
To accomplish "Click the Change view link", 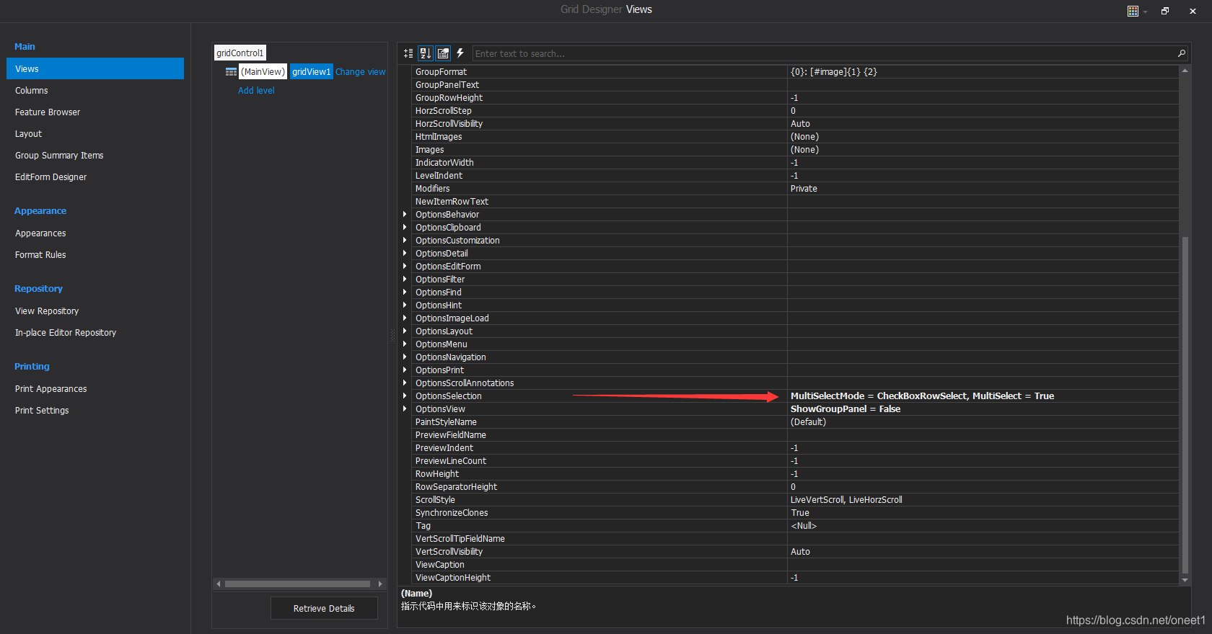I will [x=360, y=72].
